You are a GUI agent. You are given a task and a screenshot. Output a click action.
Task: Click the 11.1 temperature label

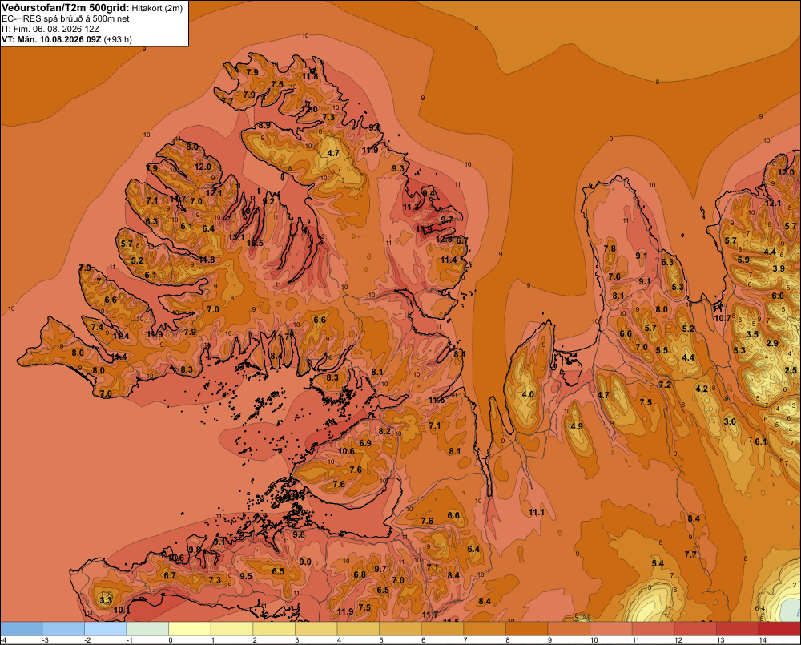click(537, 512)
